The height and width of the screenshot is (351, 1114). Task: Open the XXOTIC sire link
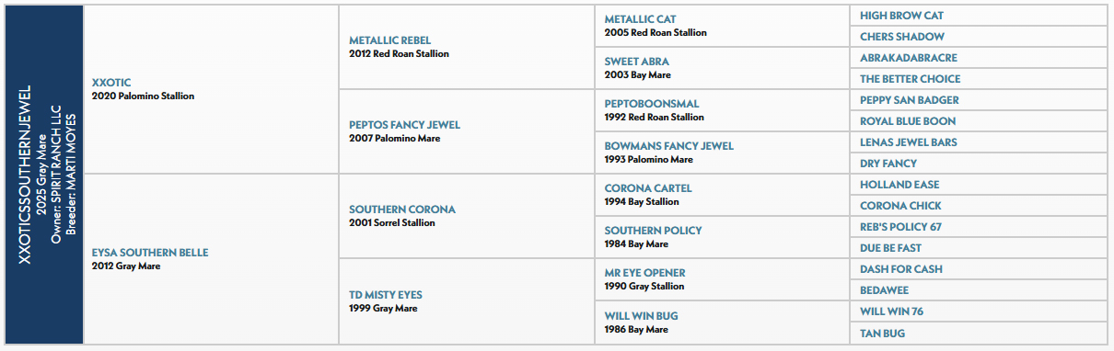[x=111, y=83]
